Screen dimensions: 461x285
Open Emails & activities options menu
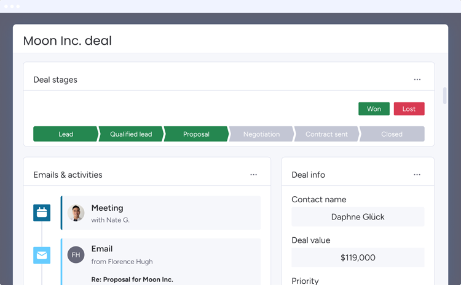253,175
